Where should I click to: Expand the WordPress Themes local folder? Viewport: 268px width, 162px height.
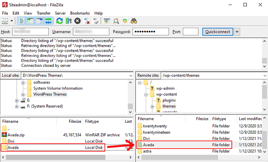(x=23, y=95)
